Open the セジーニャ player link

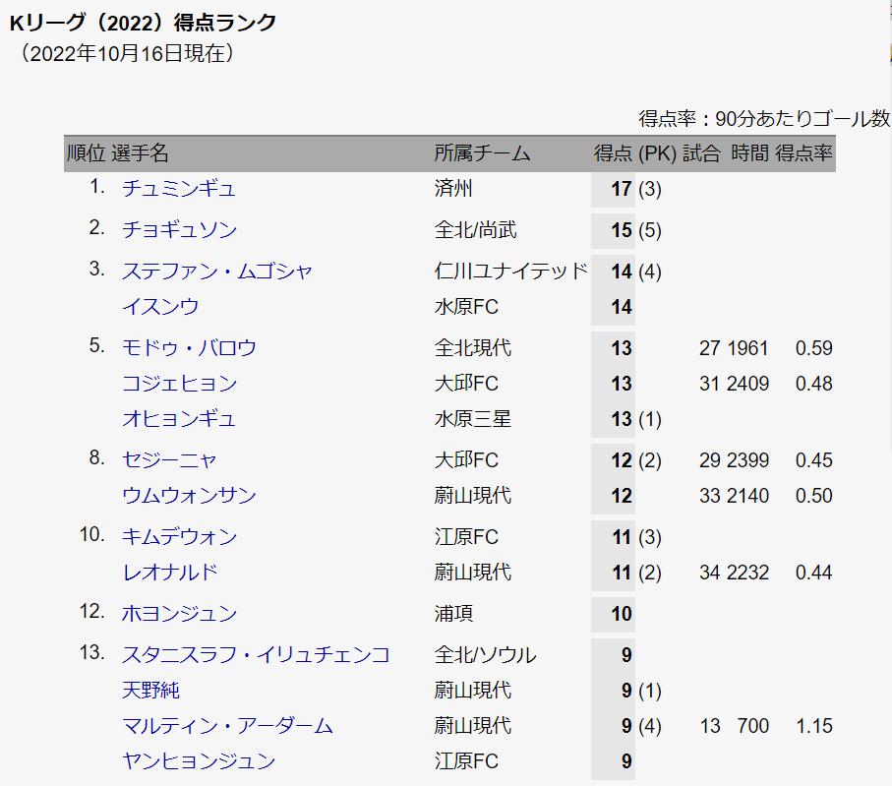tap(169, 460)
